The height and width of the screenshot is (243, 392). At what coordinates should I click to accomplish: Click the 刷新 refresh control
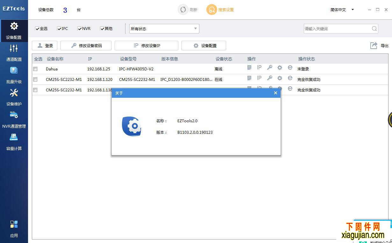click(188, 10)
